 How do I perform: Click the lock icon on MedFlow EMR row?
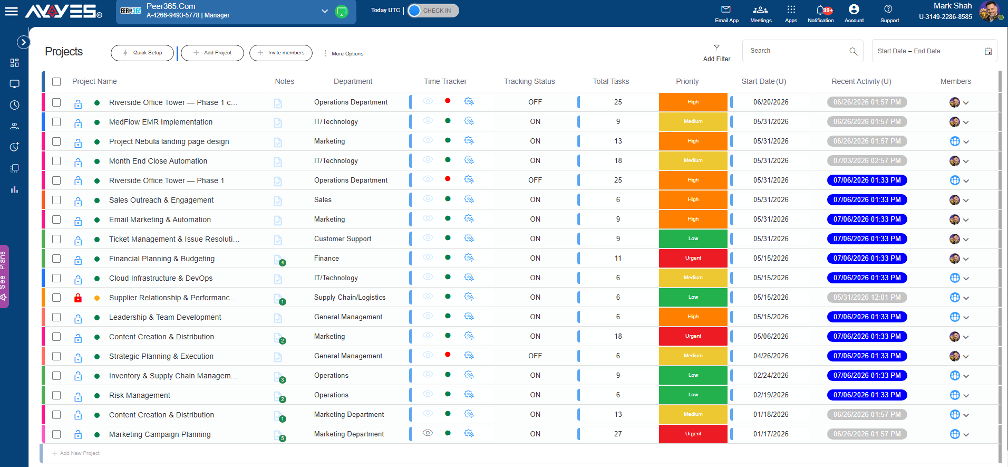click(78, 123)
